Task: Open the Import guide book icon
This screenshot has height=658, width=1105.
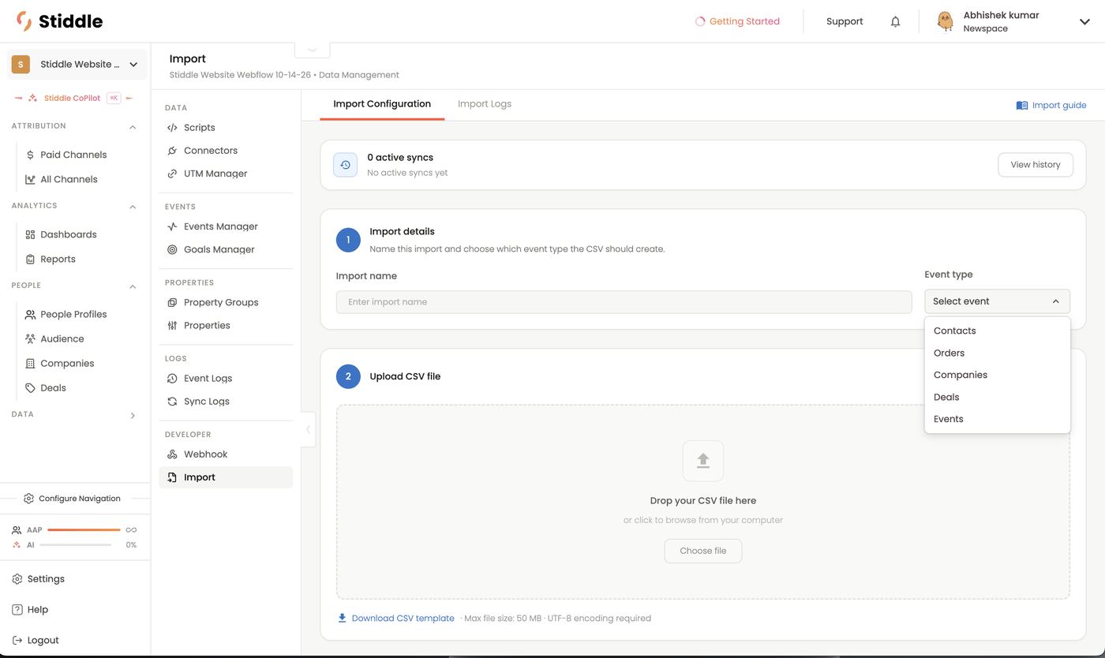Action: pyautogui.click(x=1022, y=105)
